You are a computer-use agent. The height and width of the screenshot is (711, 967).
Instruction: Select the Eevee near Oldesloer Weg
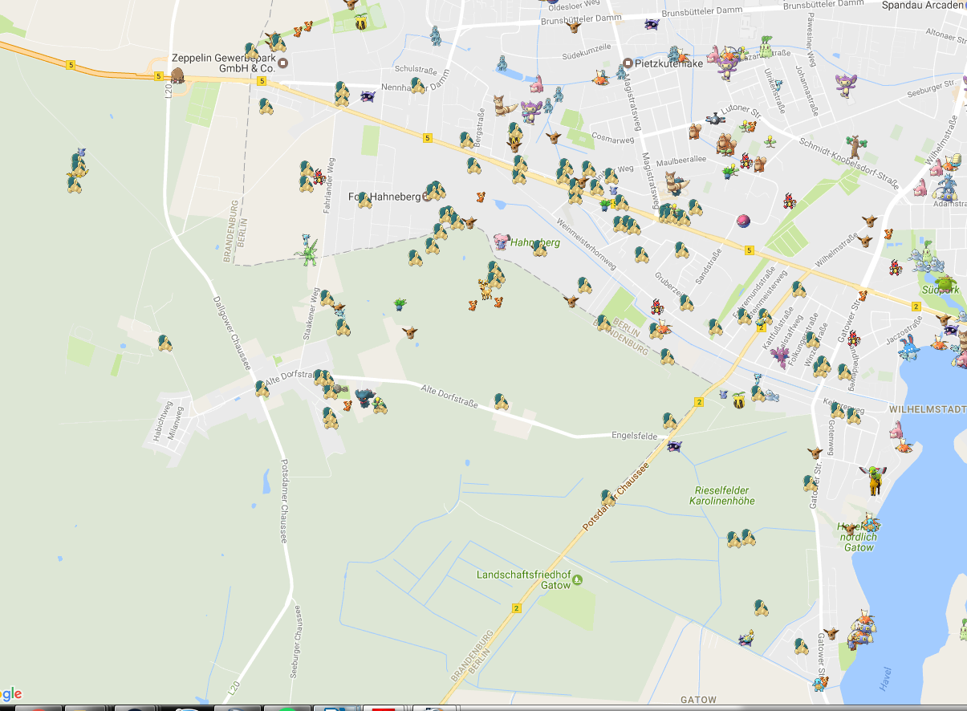point(574,26)
